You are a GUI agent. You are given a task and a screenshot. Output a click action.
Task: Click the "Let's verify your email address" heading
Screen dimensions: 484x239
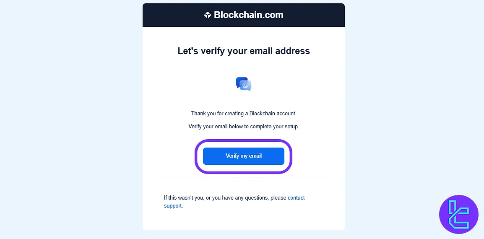click(x=243, y=51)
